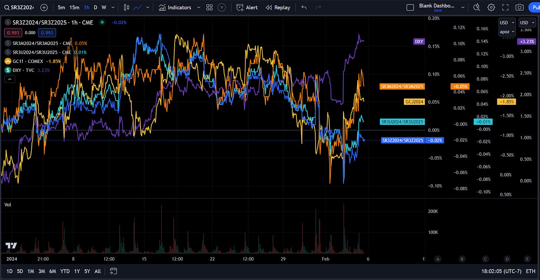This screenshot has height=280, width=540.
Task: Set date range to 1D
Action: (10, 271)
